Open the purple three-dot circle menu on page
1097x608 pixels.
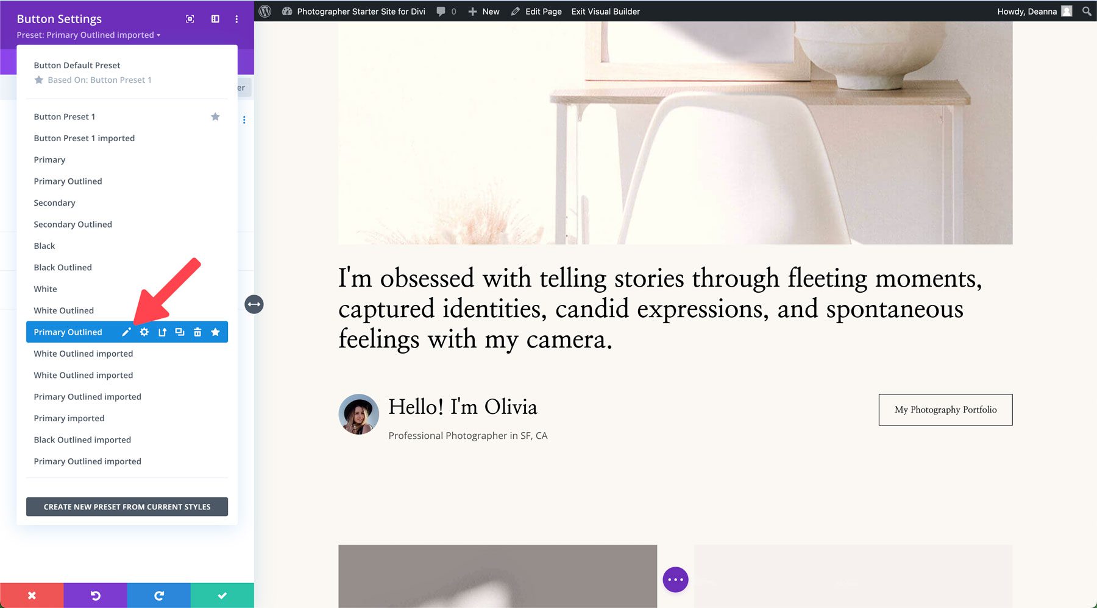click(675, 579)
